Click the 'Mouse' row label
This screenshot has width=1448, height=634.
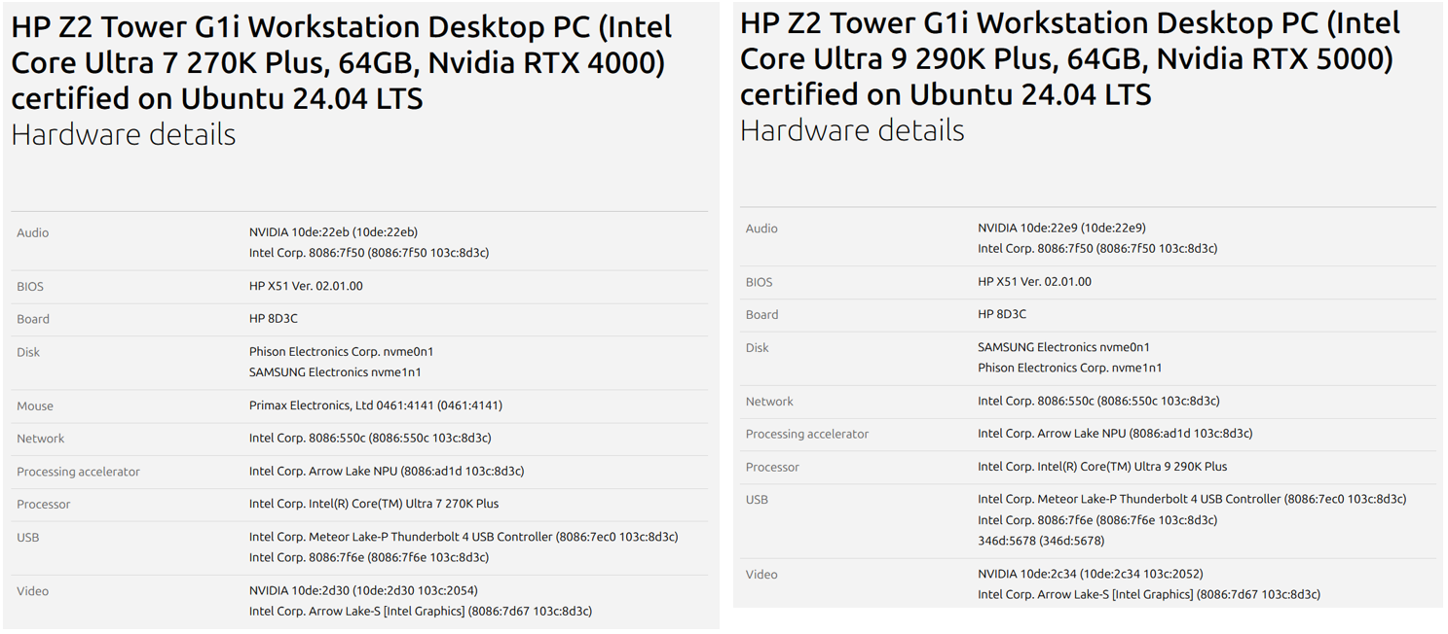(x=35, y=406)
